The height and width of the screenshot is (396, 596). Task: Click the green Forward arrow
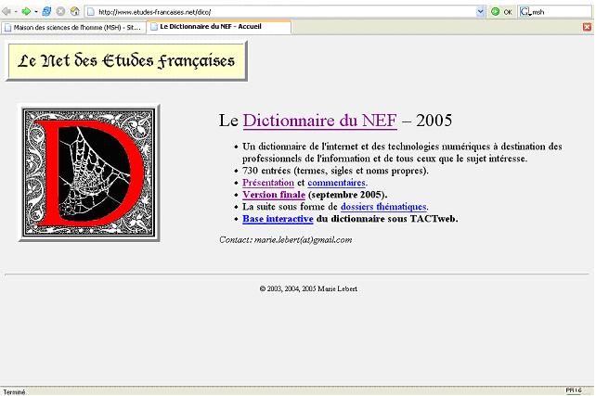point(26,11)
